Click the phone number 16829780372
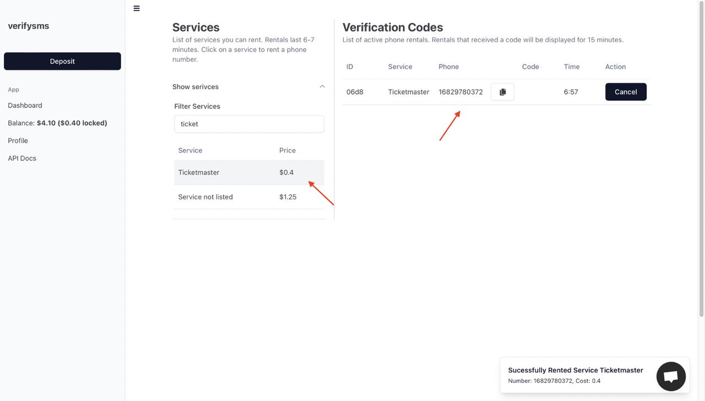 point(460,92)
